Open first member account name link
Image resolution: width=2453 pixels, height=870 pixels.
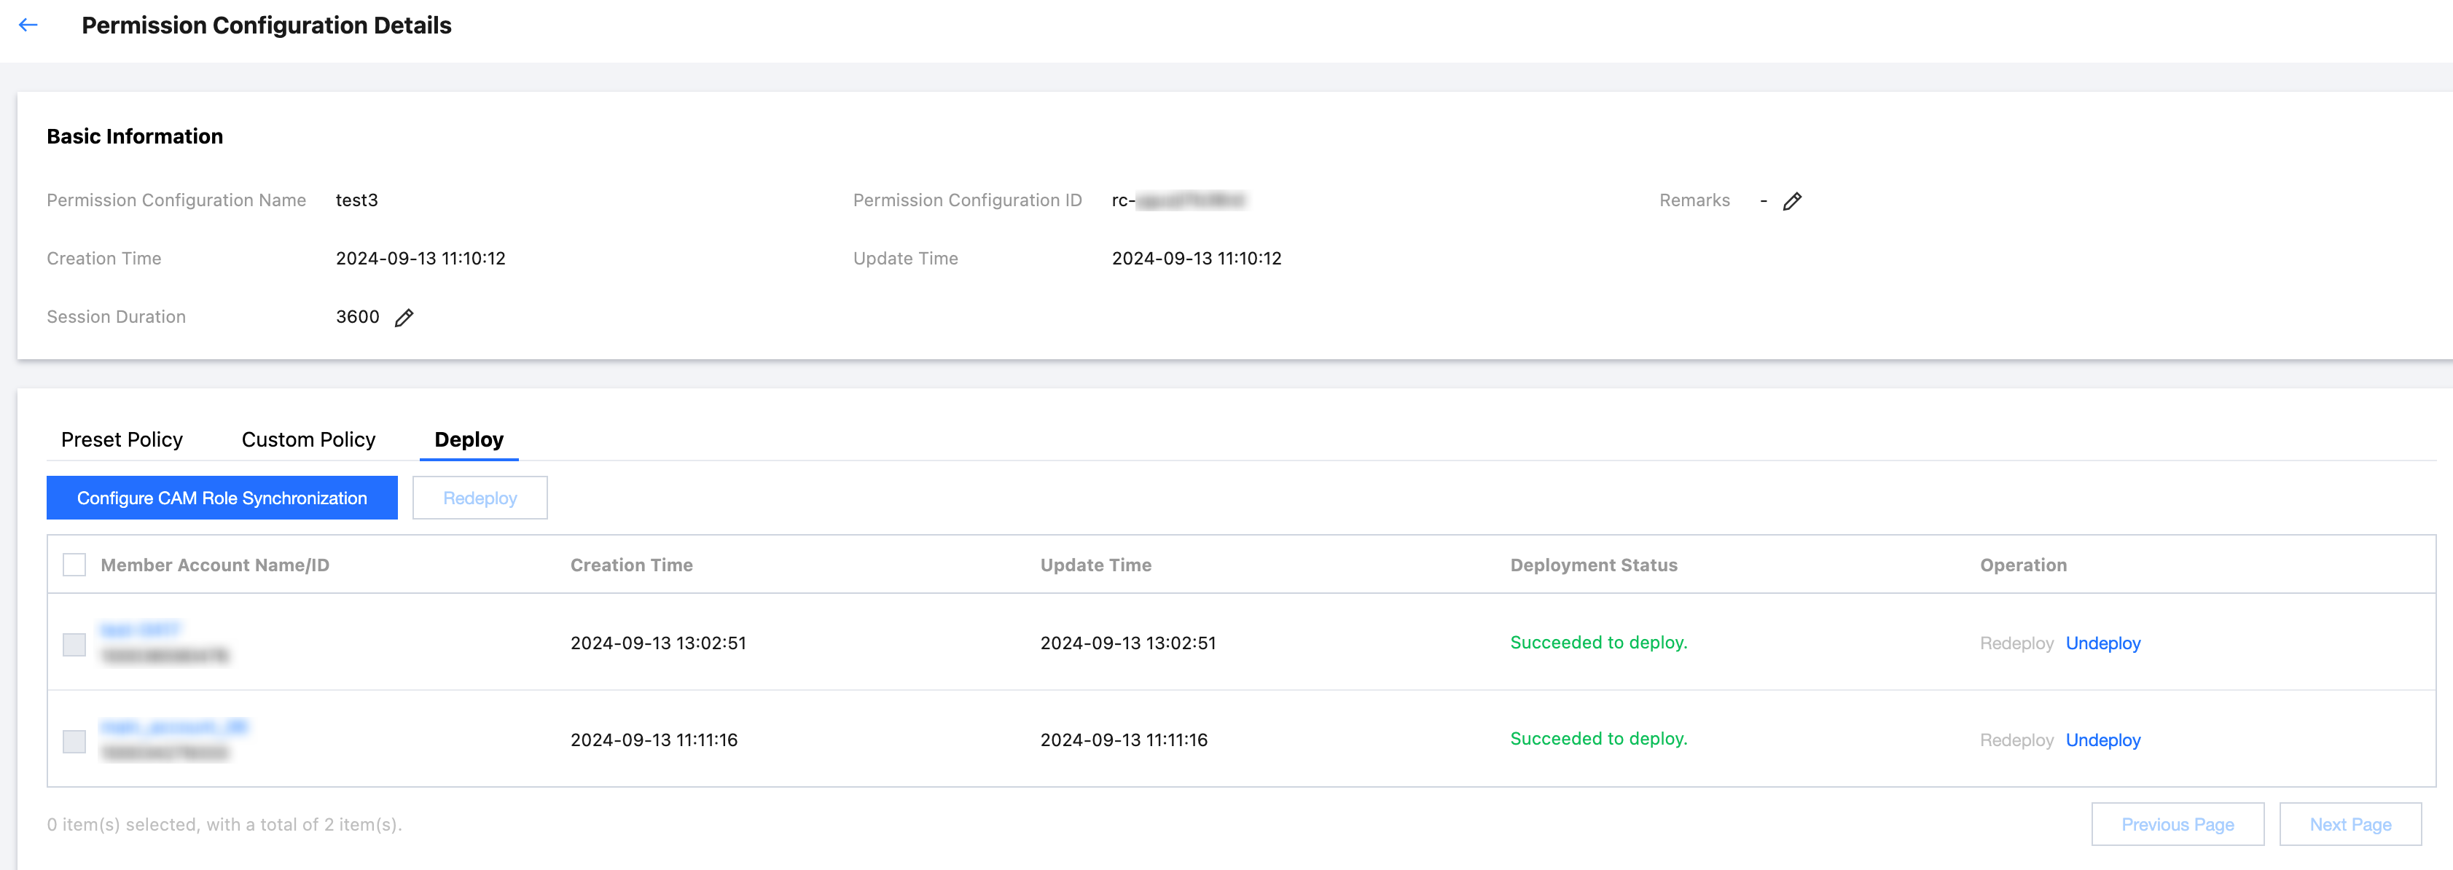click(x=141, y=630)
